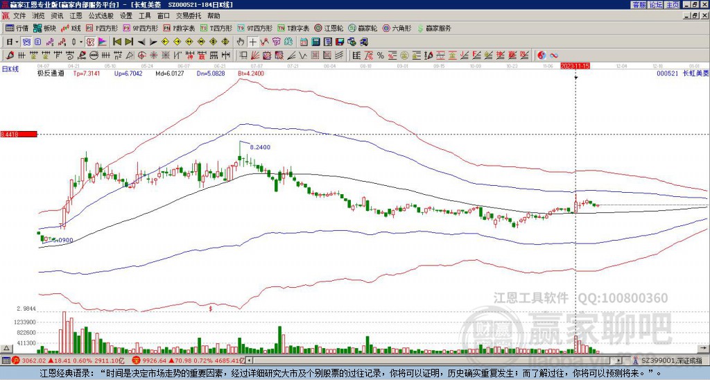The image size is (710, 380).
Task: Click the red 8.4418 price axis tag
Action: [19, 135]
